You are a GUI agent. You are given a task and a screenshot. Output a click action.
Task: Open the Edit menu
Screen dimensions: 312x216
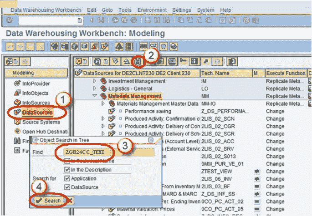92,10
